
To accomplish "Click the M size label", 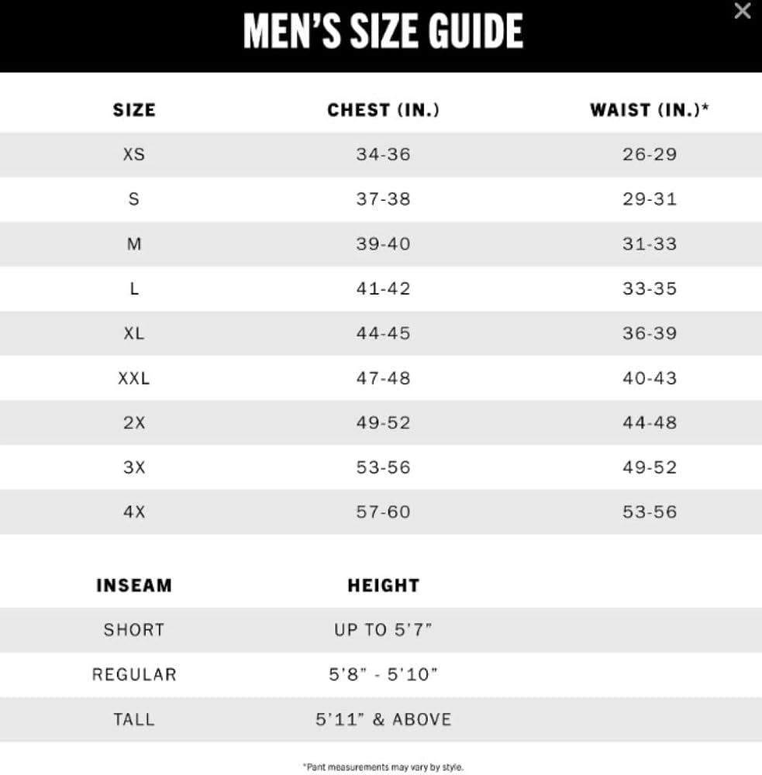I will [x=134, y=244].
